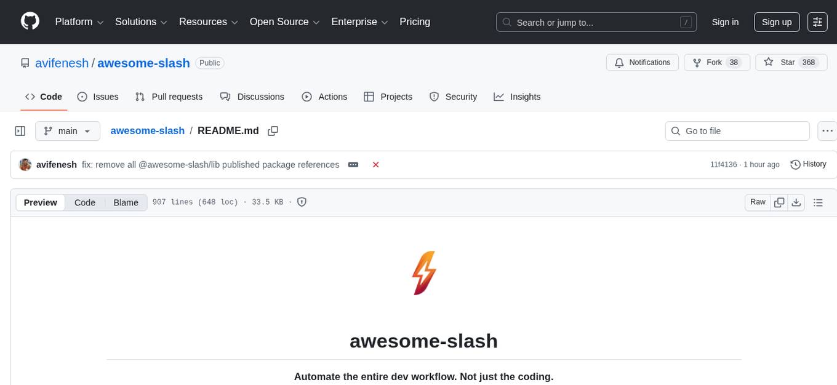Click avifenesh's profile avatar
Screen dimensions: 837x385
(25, 164)
